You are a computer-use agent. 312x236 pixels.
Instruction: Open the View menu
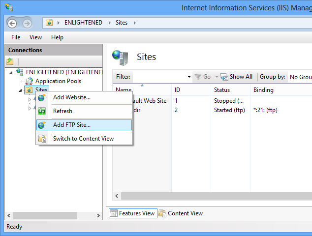(x=35, y=37)
